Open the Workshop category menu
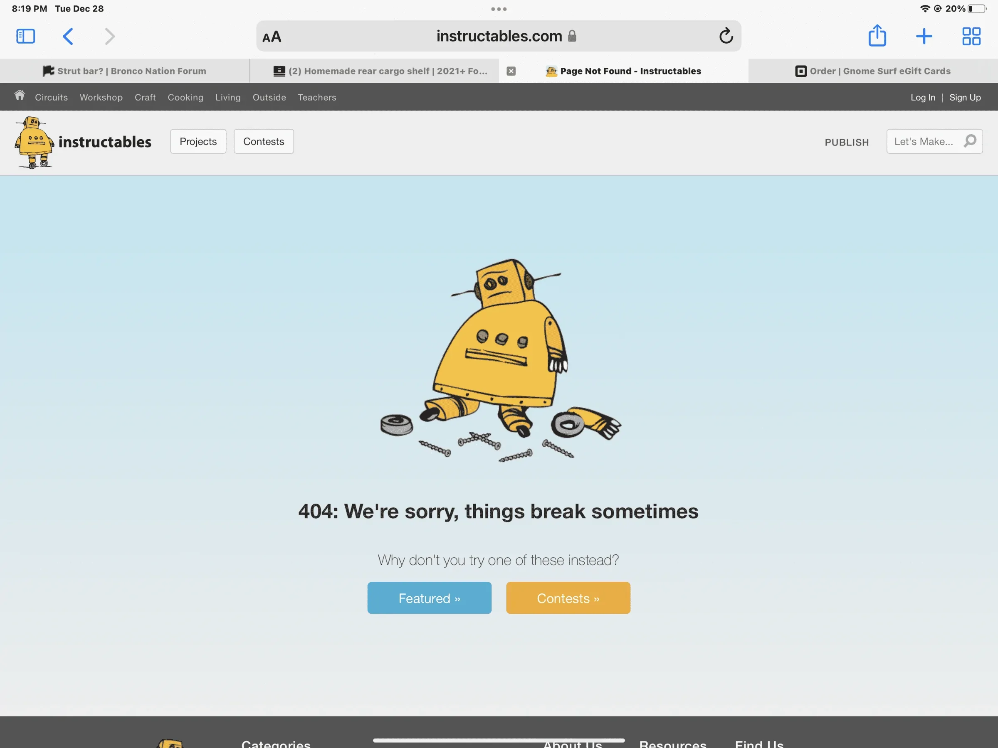998x748 pixels. pos(101,97)
